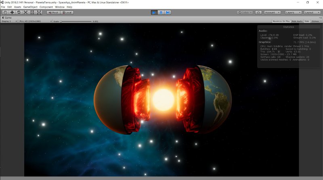Expand the Account dropdown
Image resolution: width=323 pixels, height=180 pixels.
point(273,12)
